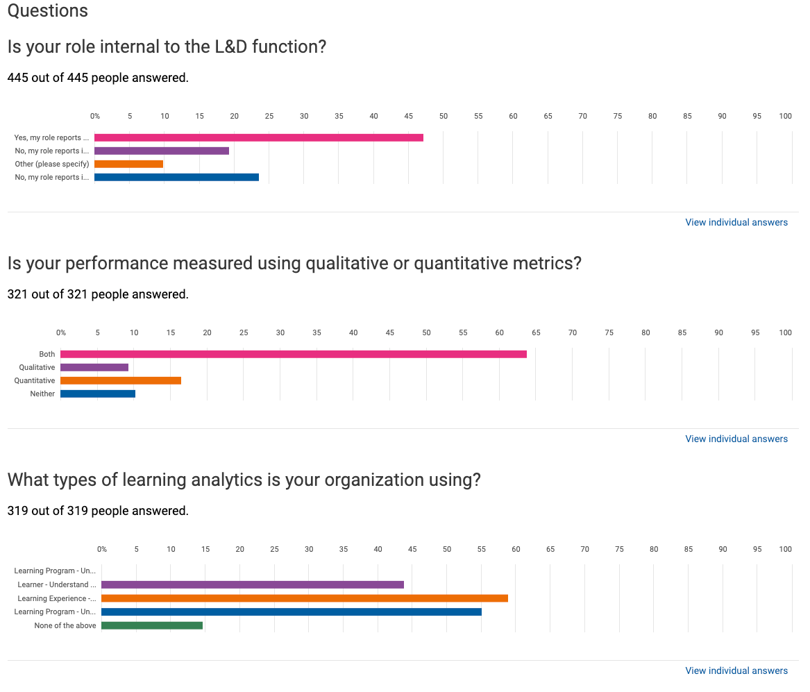The height and width of the screenshot is (692, 810).
Task: Open individual answers for the learning analytics question
Action: point(736,670)
